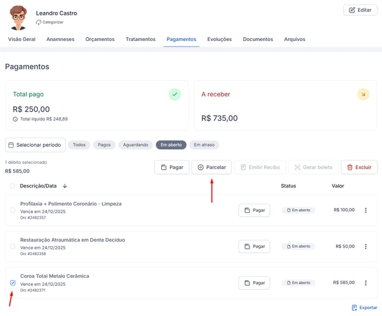Open the Selecionar período date picker
382x316 pixels.
[35, 145]
